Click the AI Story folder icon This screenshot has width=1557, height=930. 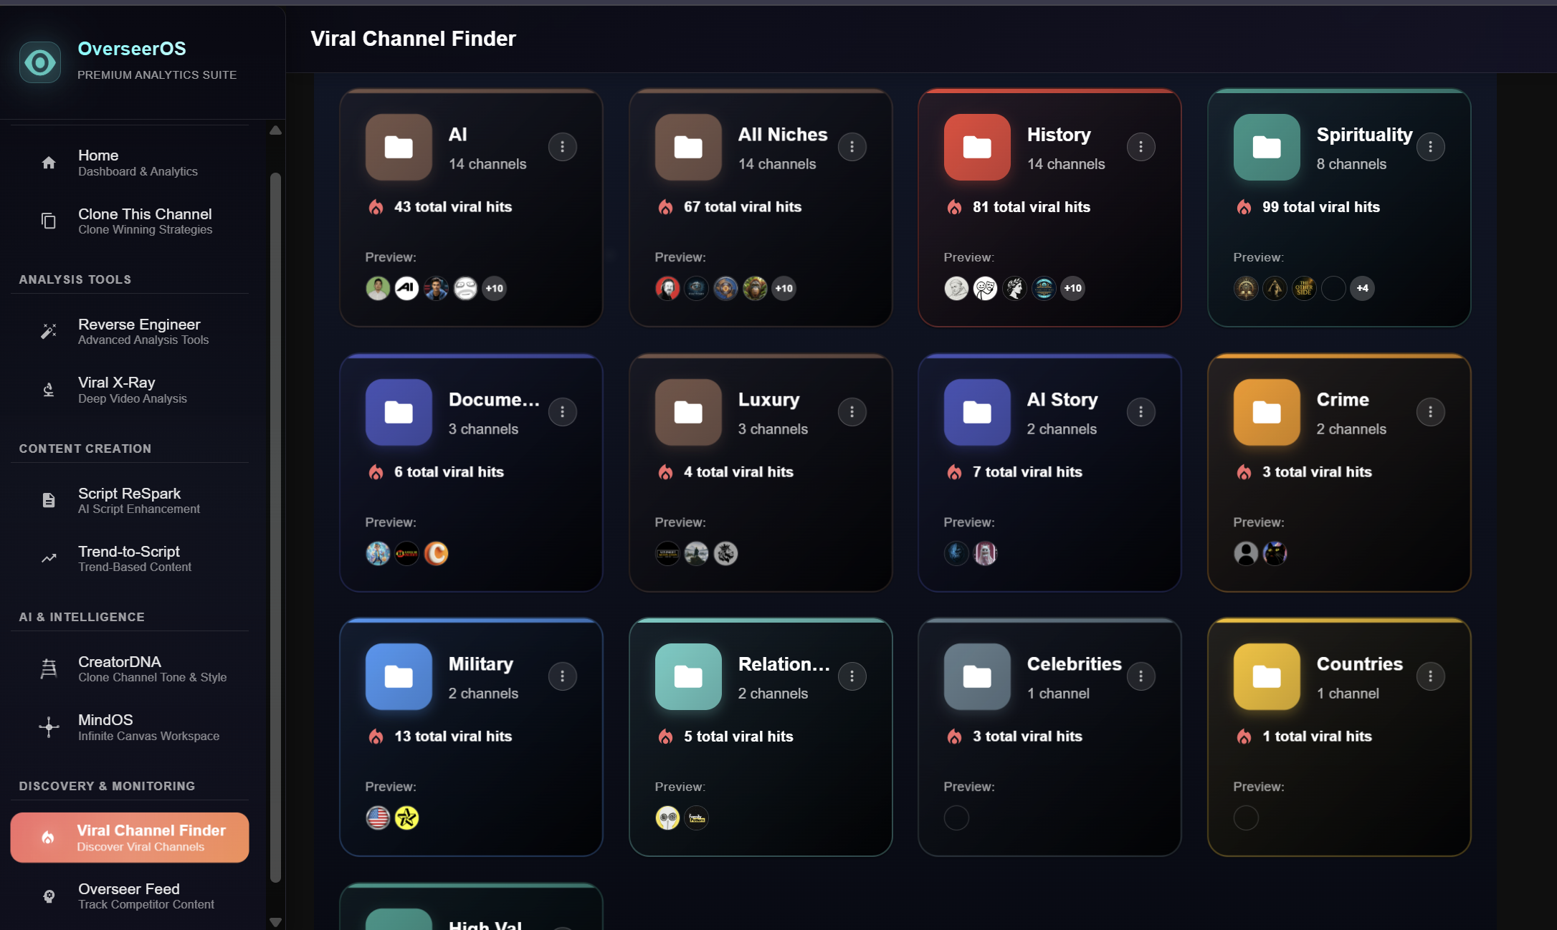pos(977,412)
